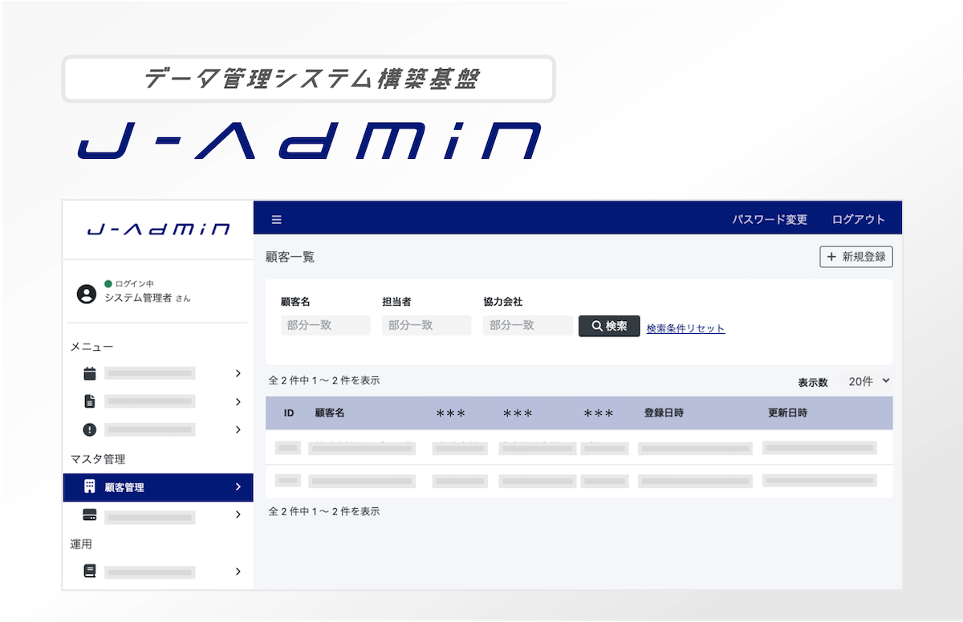The height and width of the screenshot is (622, 963).
Task: Click the calendar icon in the menu
Action: pyautogui.click(x=89, y=373)
